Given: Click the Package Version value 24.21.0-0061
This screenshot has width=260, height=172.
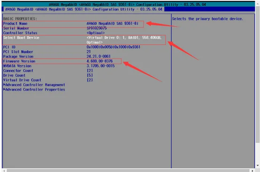Looking at the screenshot, I should tap(99, 56).
